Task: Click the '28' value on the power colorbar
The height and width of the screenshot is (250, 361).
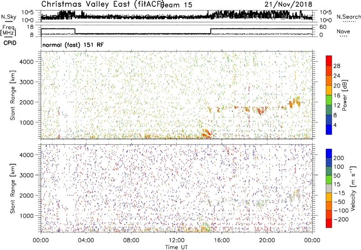Action: point(337,66)
